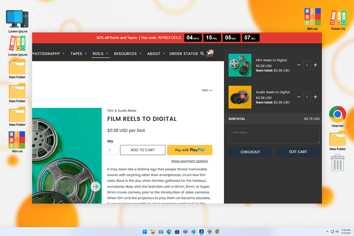Open the Folder (1) desktop icon
Screen dimensions: 354x236
point(338,20)
